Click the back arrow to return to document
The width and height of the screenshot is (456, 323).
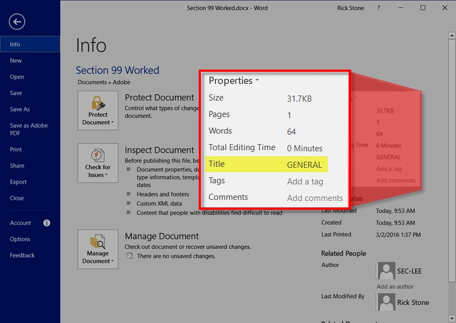(x=17, y=22)
